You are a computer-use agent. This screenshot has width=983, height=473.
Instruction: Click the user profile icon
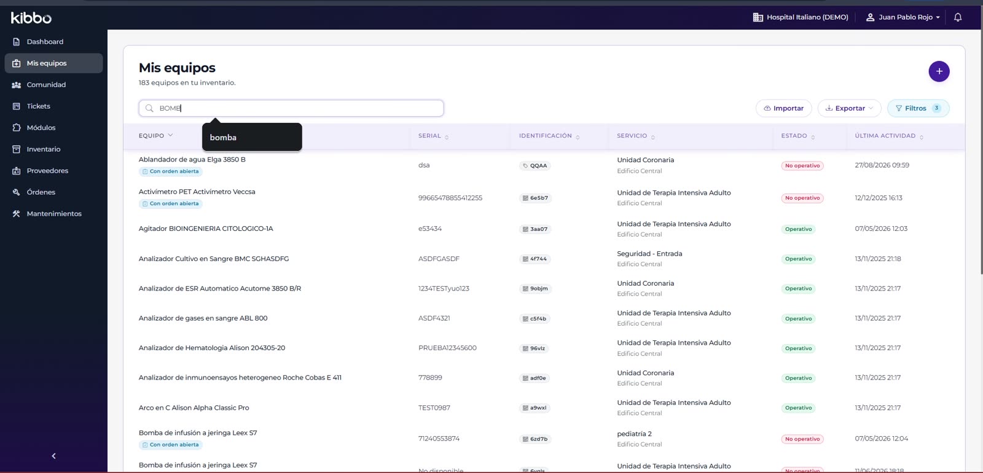[870, 17]
